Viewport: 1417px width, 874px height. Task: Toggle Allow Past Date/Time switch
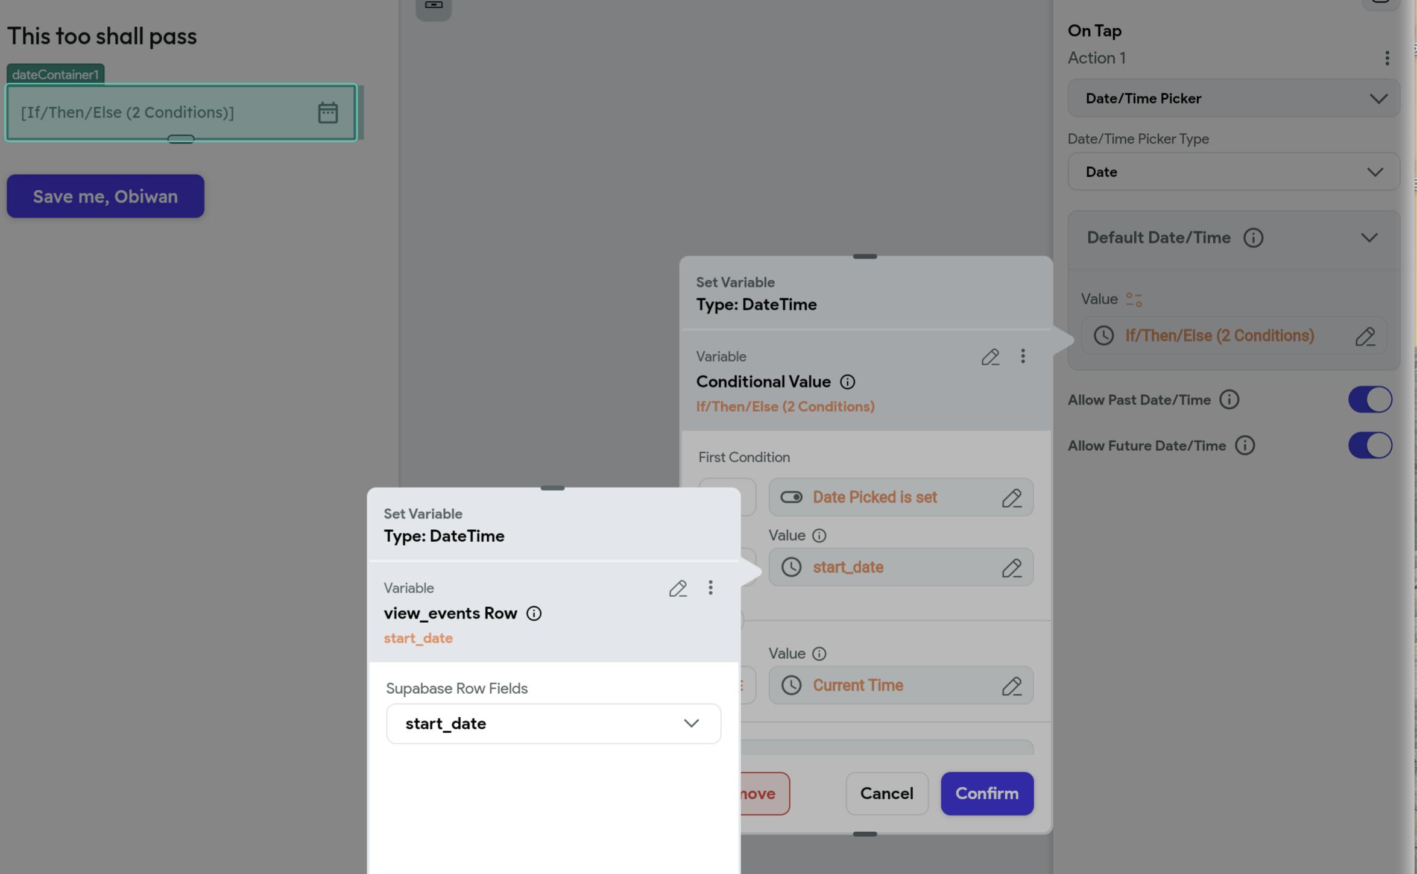(1369, 400)
